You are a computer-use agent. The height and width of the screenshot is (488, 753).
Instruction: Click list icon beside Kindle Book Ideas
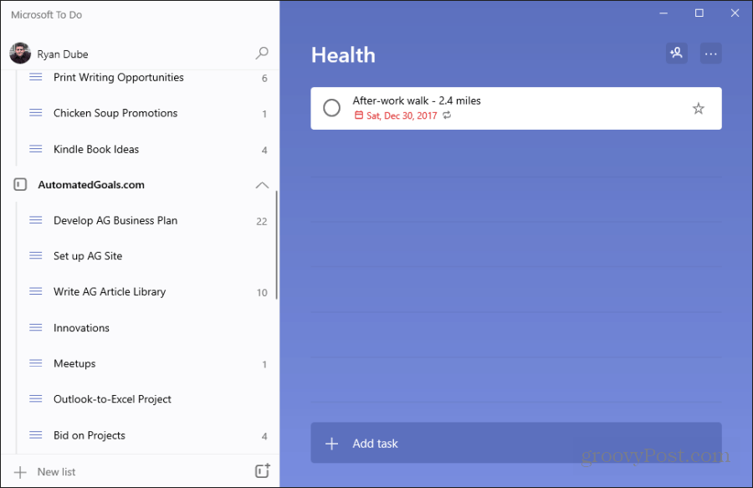(35, 149)
